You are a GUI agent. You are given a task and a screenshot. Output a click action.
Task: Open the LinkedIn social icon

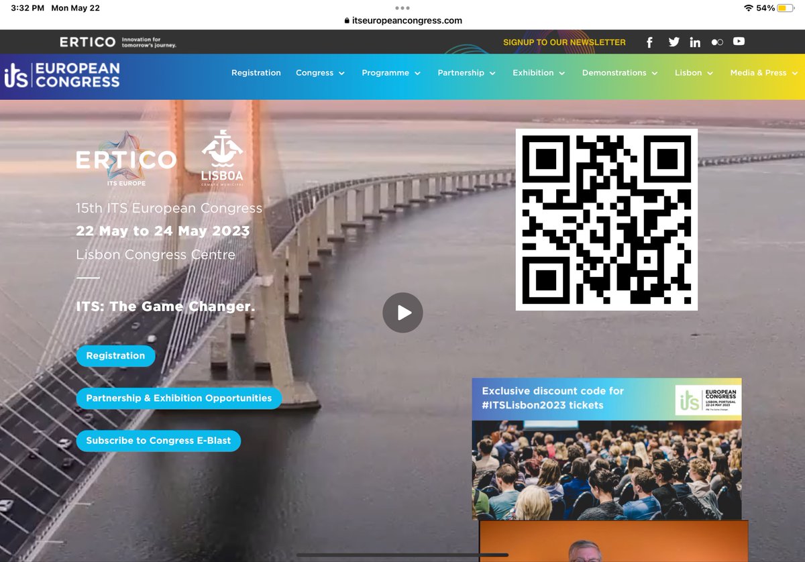(x=695, y=42)
